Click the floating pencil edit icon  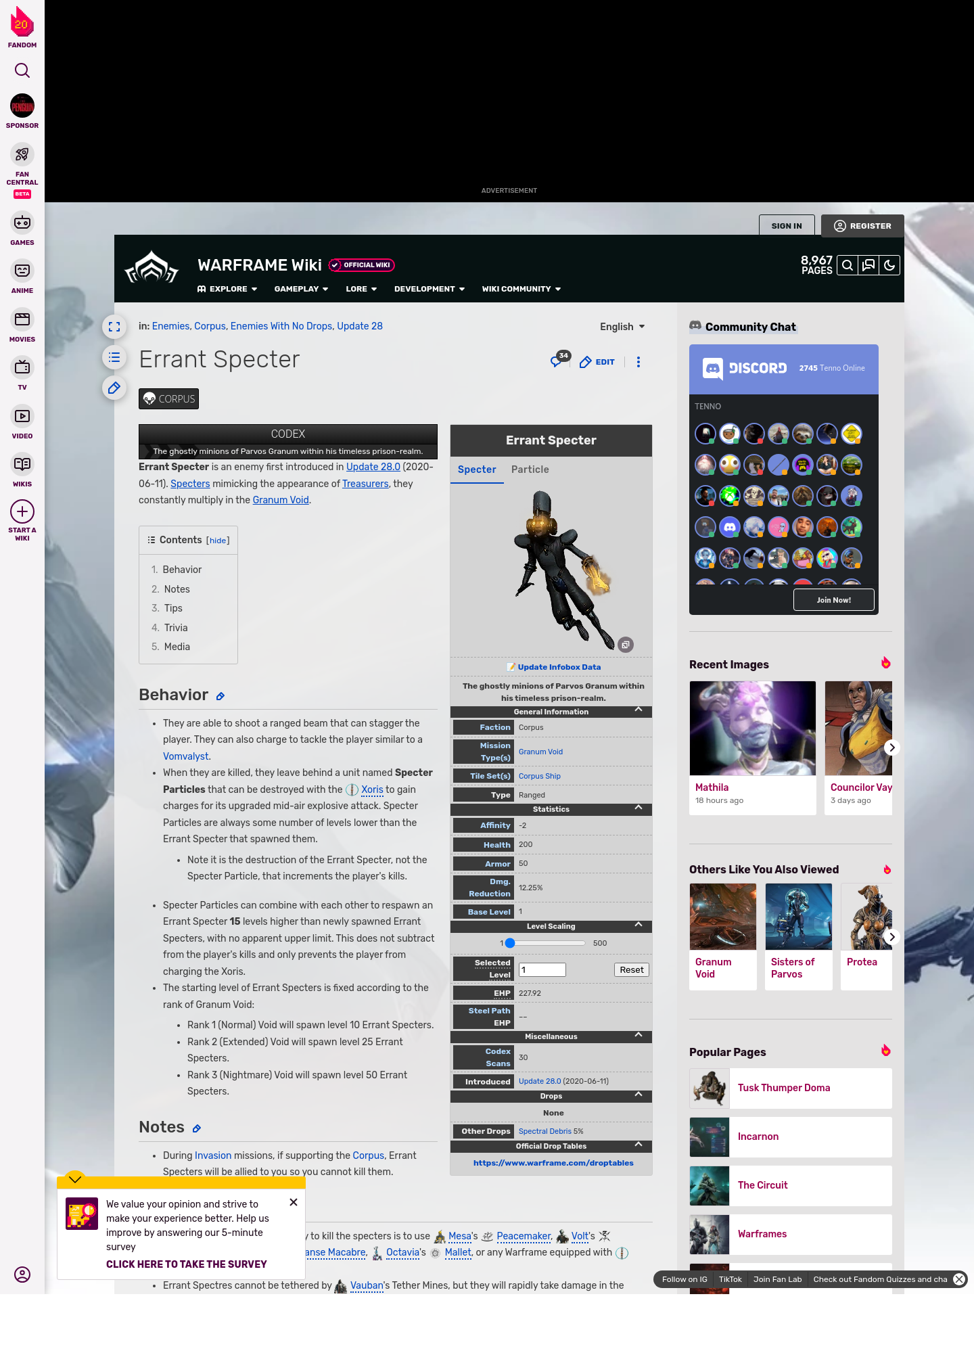(114, 388)
